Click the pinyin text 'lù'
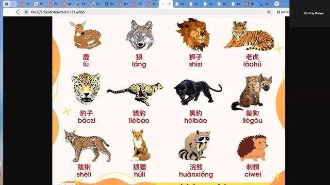 86,64
